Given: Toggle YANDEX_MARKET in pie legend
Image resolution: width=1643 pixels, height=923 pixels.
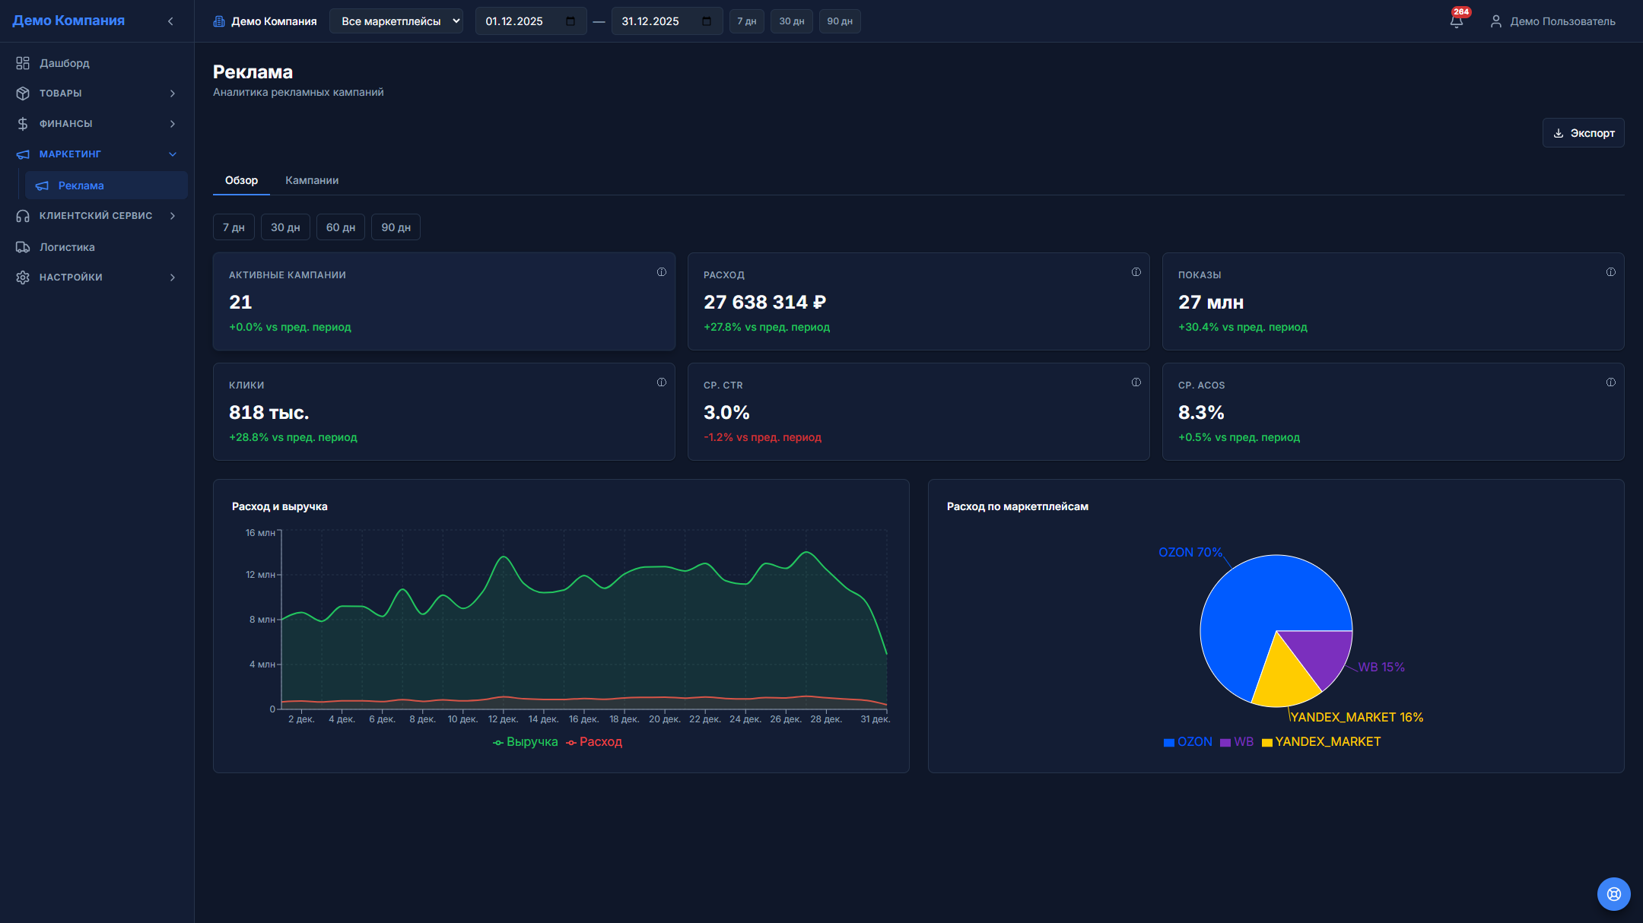Looking at the screenshot, I should [x=1321, y=742].
